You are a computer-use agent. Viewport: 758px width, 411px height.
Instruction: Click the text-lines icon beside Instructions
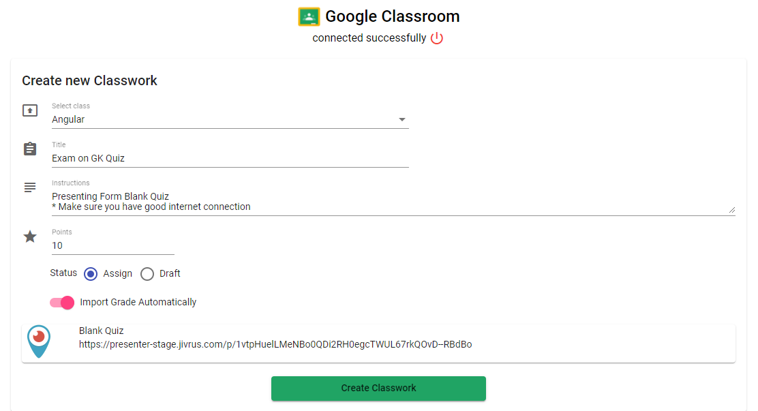29,187
